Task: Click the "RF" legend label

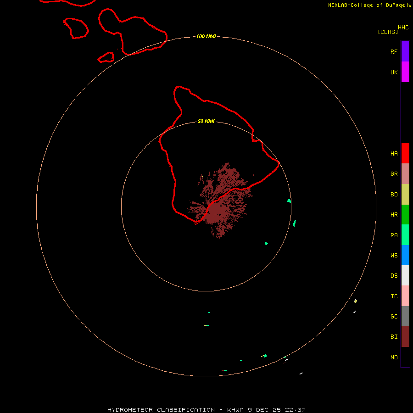Action: tap(394, 52)
